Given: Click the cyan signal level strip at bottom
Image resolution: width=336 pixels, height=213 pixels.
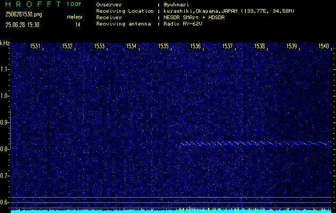Looking at the screenshot, I should [171, 211].
